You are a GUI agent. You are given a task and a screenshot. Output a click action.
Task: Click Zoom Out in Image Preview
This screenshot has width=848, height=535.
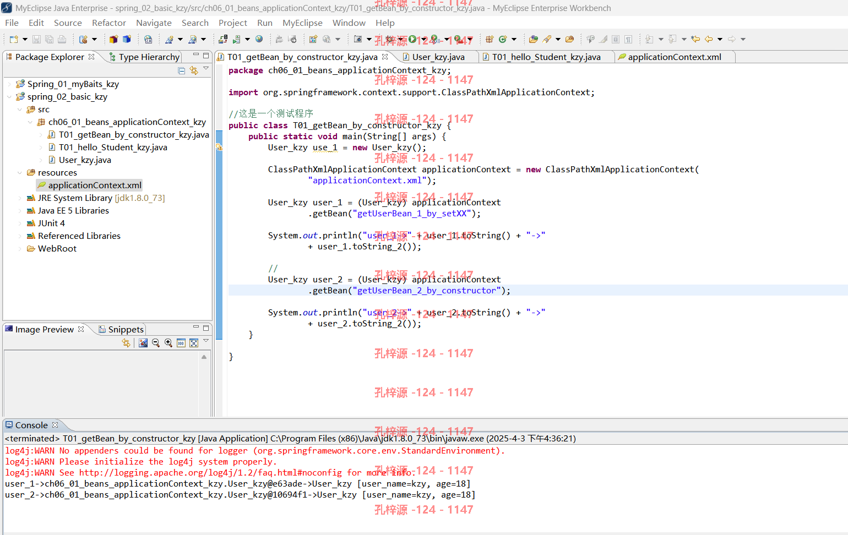coord(156,343)
